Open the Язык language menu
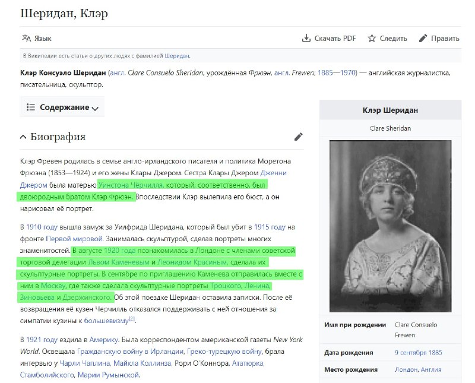The height and width of the screenshot is (383, 475). 37,38
